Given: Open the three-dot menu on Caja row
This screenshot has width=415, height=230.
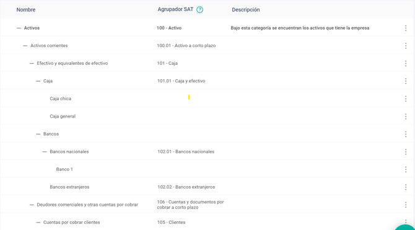Looking at the screenshot, I should [x=406, y=81].
